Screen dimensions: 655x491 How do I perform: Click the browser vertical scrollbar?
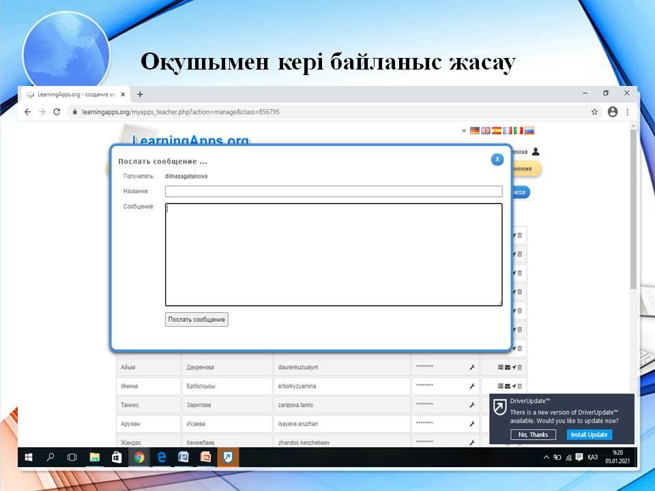coord(633,209)
